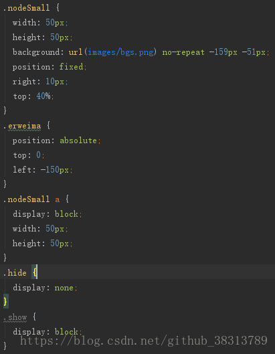Click the 'position: fixed' declaration
275x354 pixels.
[50, 67]
